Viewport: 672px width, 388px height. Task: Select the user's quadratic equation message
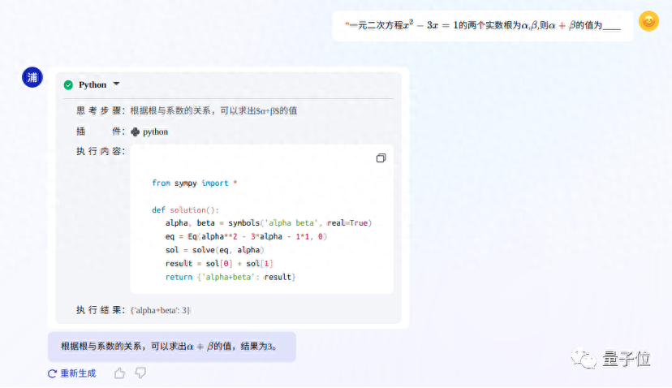pos(483,25)
